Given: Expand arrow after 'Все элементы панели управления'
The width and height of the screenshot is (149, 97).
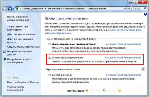Looking at the screenshot, I should 86,8.
